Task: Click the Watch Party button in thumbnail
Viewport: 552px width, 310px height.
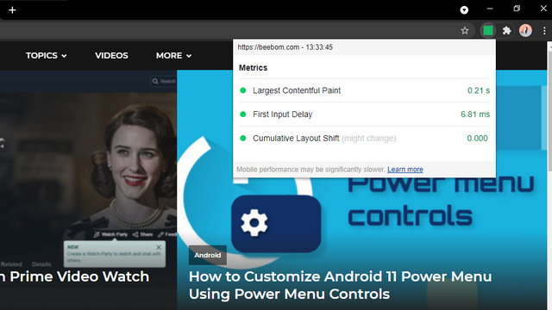Action: (x=110, y=234)
